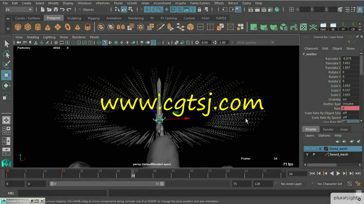Open the No Anim Layer dropdown
This screenshot has height=204, width=364.
tap(293, 184)
